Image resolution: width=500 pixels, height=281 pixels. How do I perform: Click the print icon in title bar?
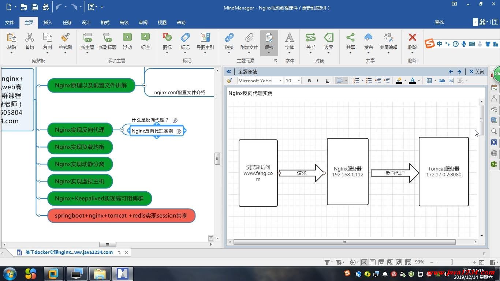[46, 7]
